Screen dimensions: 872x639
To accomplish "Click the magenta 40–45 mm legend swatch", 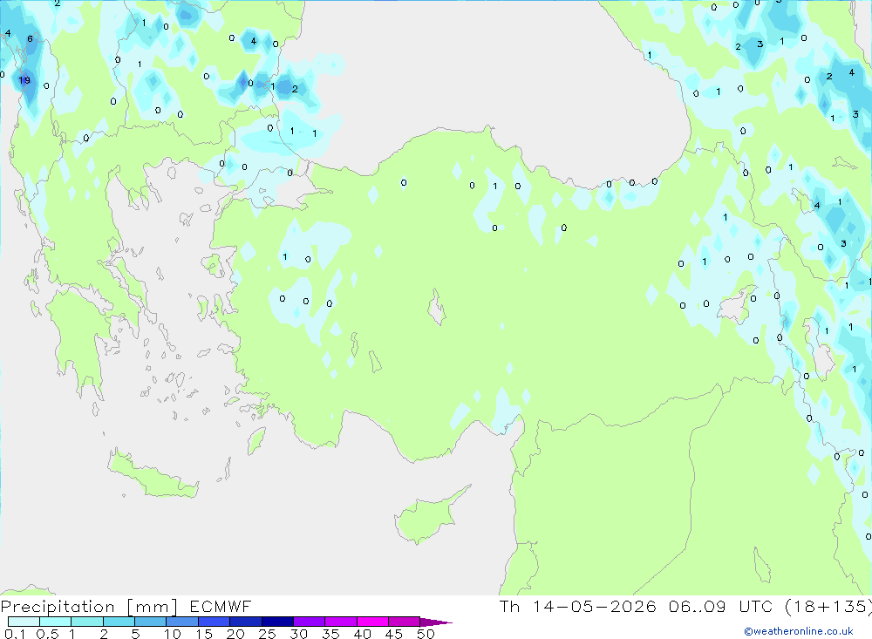I will (372, 622).
